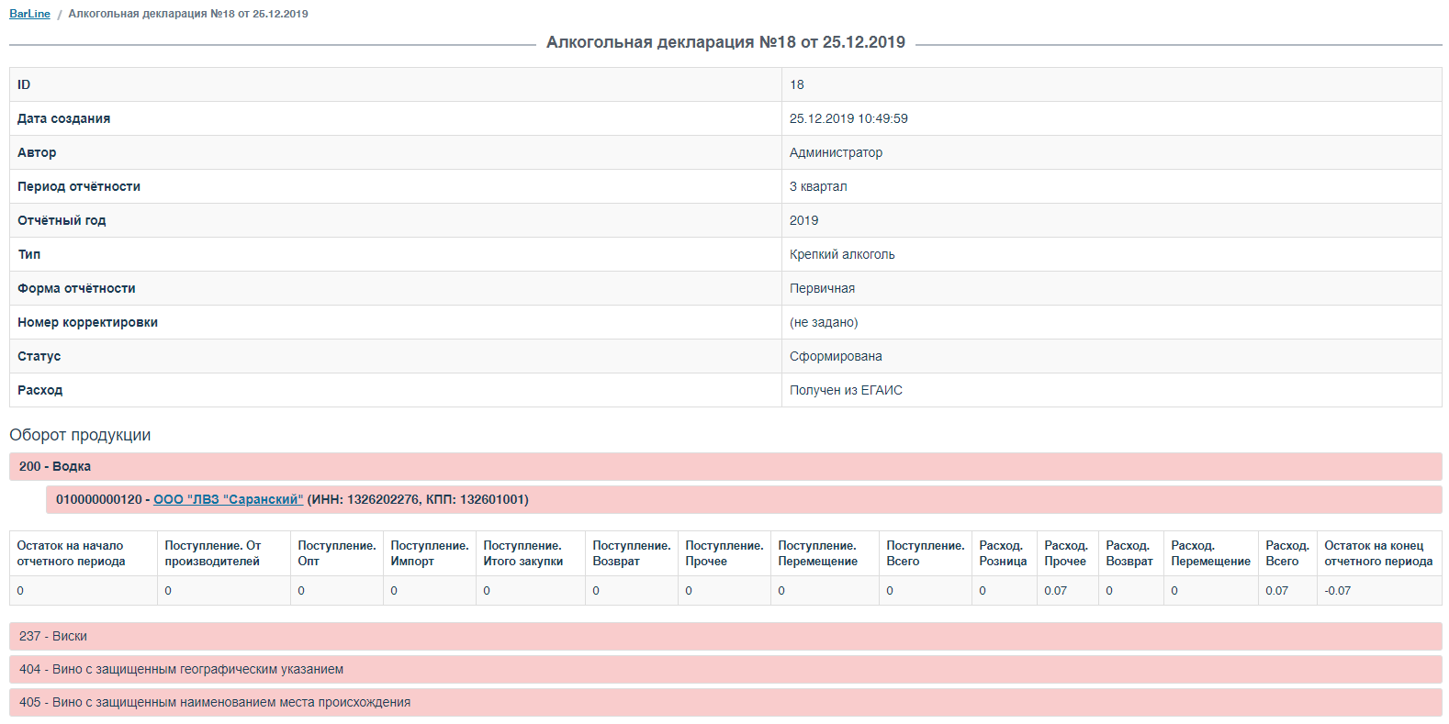Click the Расход. Перемещение column header

coord(1210,553)
